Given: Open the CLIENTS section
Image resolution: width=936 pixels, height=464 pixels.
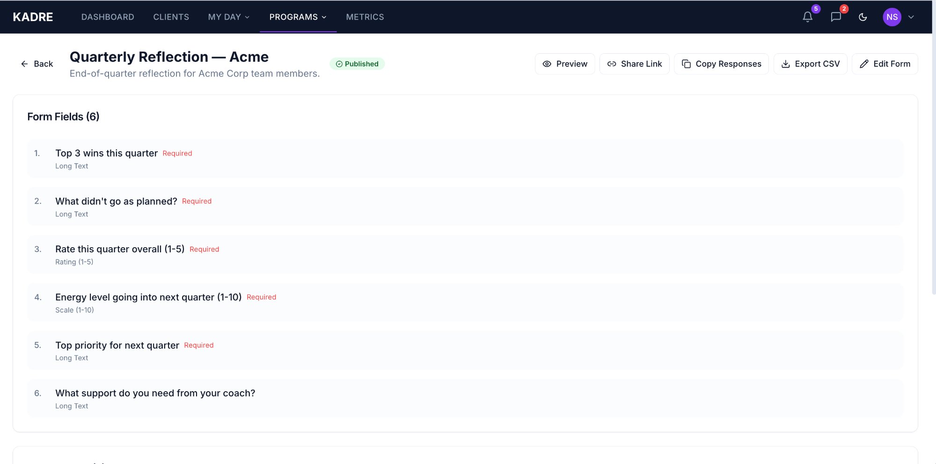Looking at the screenshot, I should pos(171,17).
